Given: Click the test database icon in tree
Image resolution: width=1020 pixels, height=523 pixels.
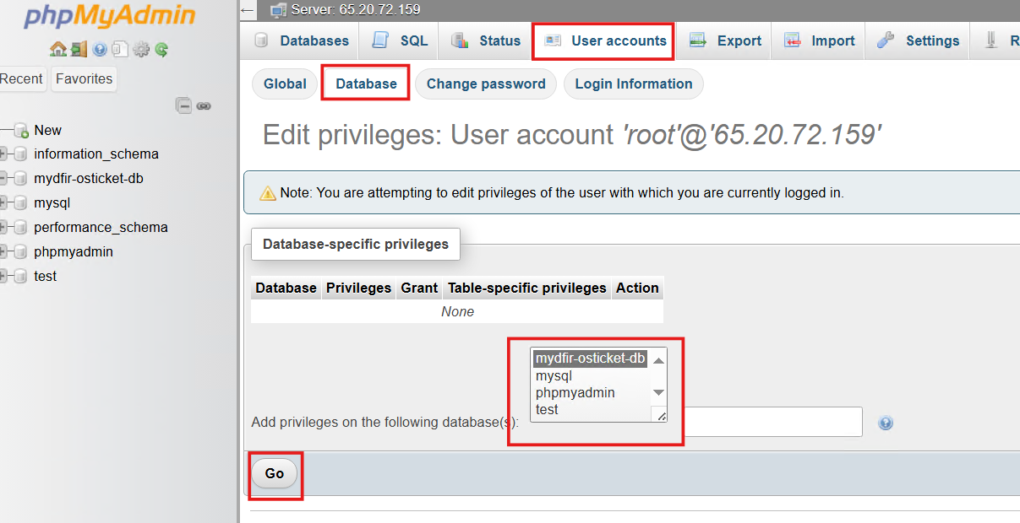Looking at the screenshot, I should [21, 277].
